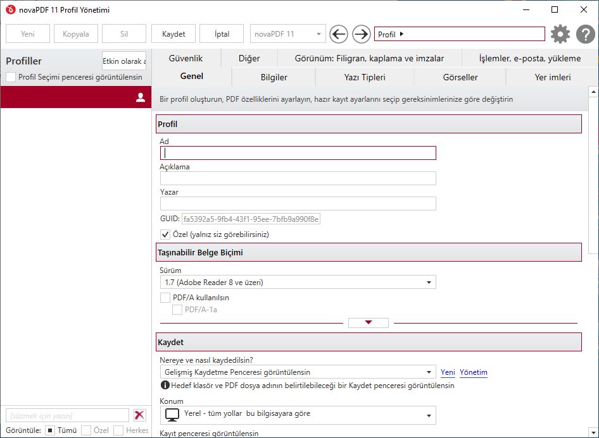The height and width of the screenshot is (438, 599).
Task: Expand more options red triangle expander
Action: 369,322
